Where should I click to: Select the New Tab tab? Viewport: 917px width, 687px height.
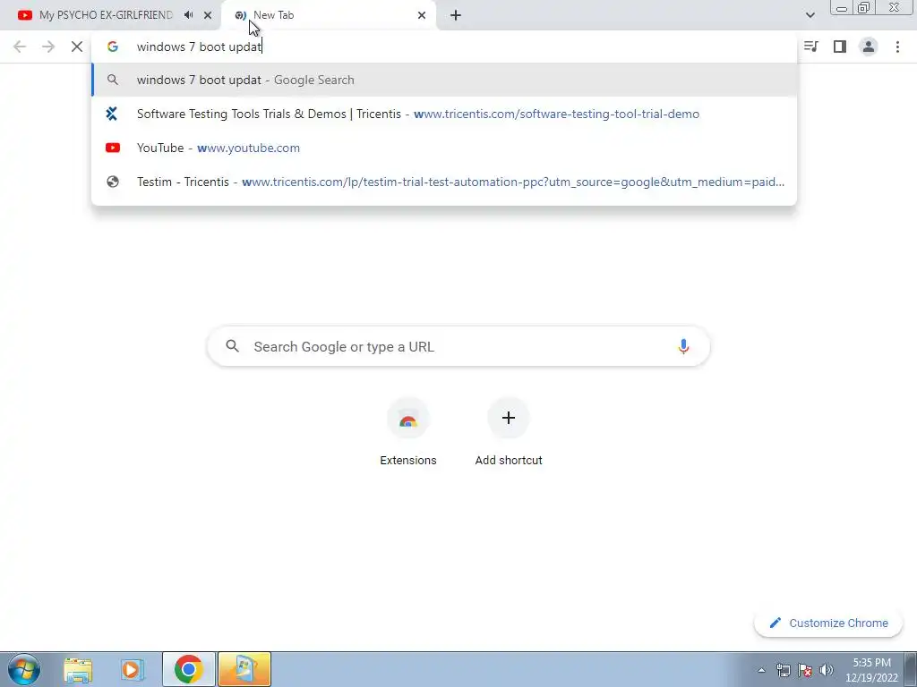(330, 15)
